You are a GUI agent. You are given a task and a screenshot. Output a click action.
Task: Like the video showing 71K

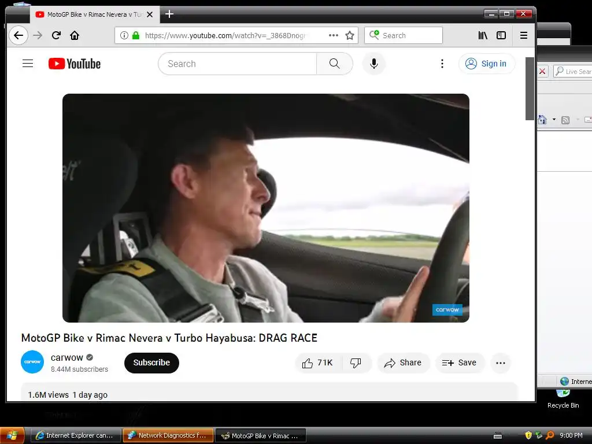coord(317,363)
